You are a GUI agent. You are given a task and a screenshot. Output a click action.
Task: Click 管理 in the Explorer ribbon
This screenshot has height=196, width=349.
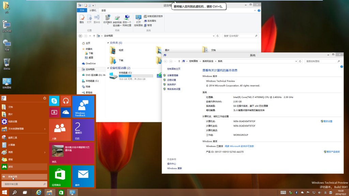click(x=148, y=25)
